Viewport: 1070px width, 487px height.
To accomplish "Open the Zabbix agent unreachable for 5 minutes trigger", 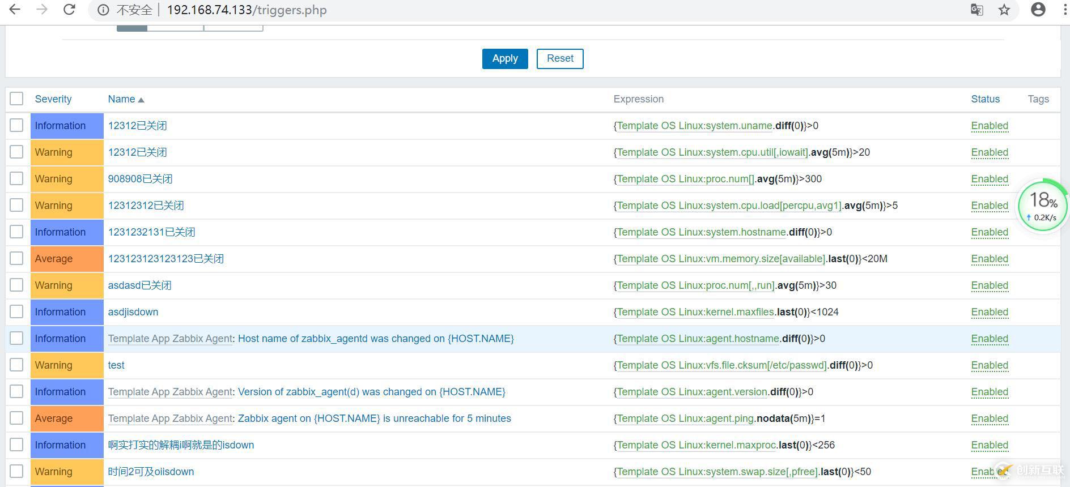I will coord(375,418).
